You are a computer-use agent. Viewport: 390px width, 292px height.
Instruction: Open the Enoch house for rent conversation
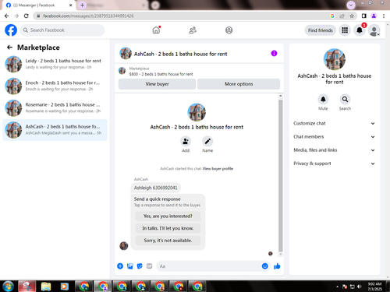point(55,86)
